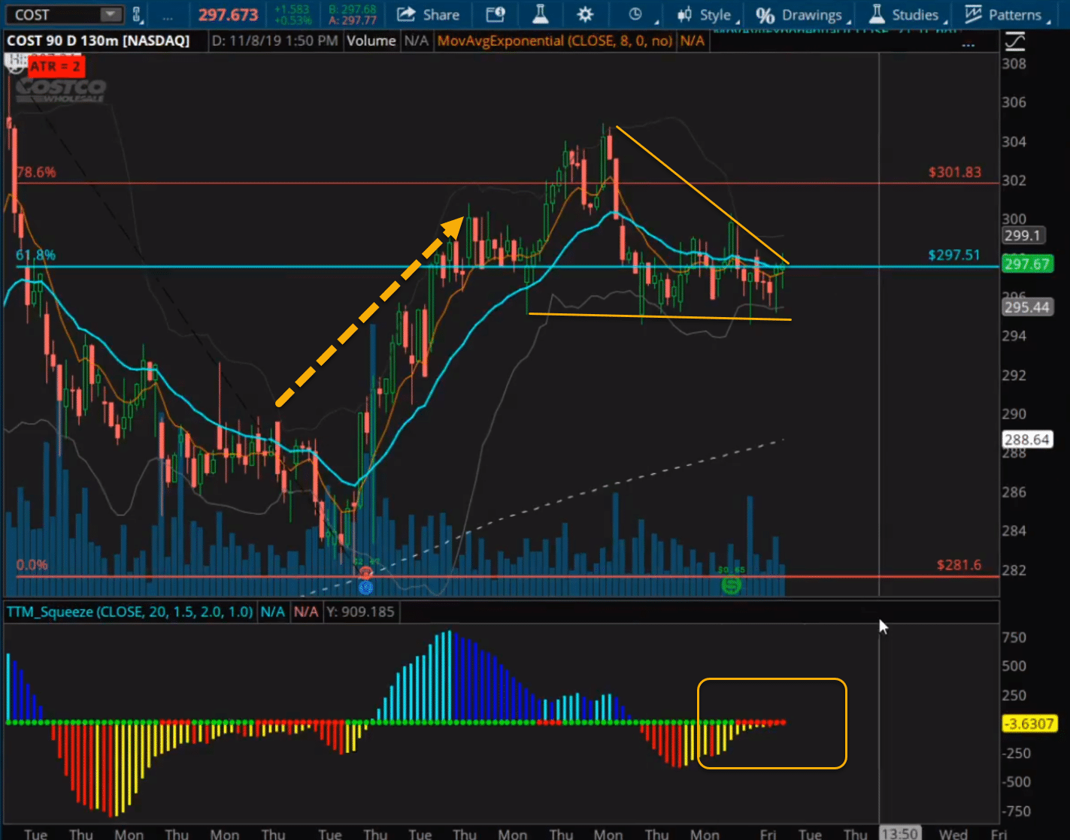Viewport: 1070px width, 840px height.
Task: Click the 13:50 time axis marker
Action: 899,833
